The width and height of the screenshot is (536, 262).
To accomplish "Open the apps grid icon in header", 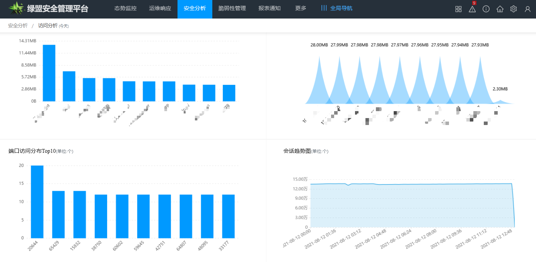I will point(458,9).
